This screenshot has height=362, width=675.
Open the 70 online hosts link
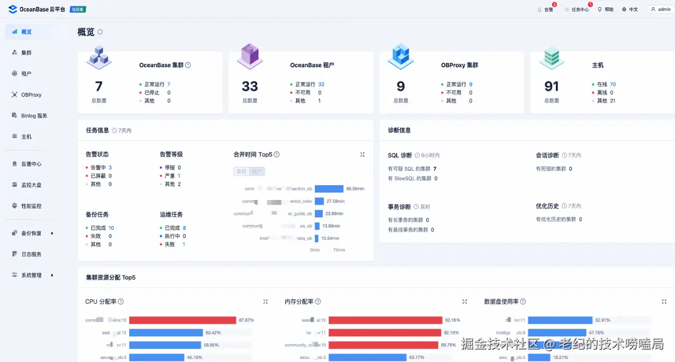coord(613,84)
